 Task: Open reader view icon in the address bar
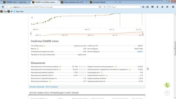coord(100,7)
